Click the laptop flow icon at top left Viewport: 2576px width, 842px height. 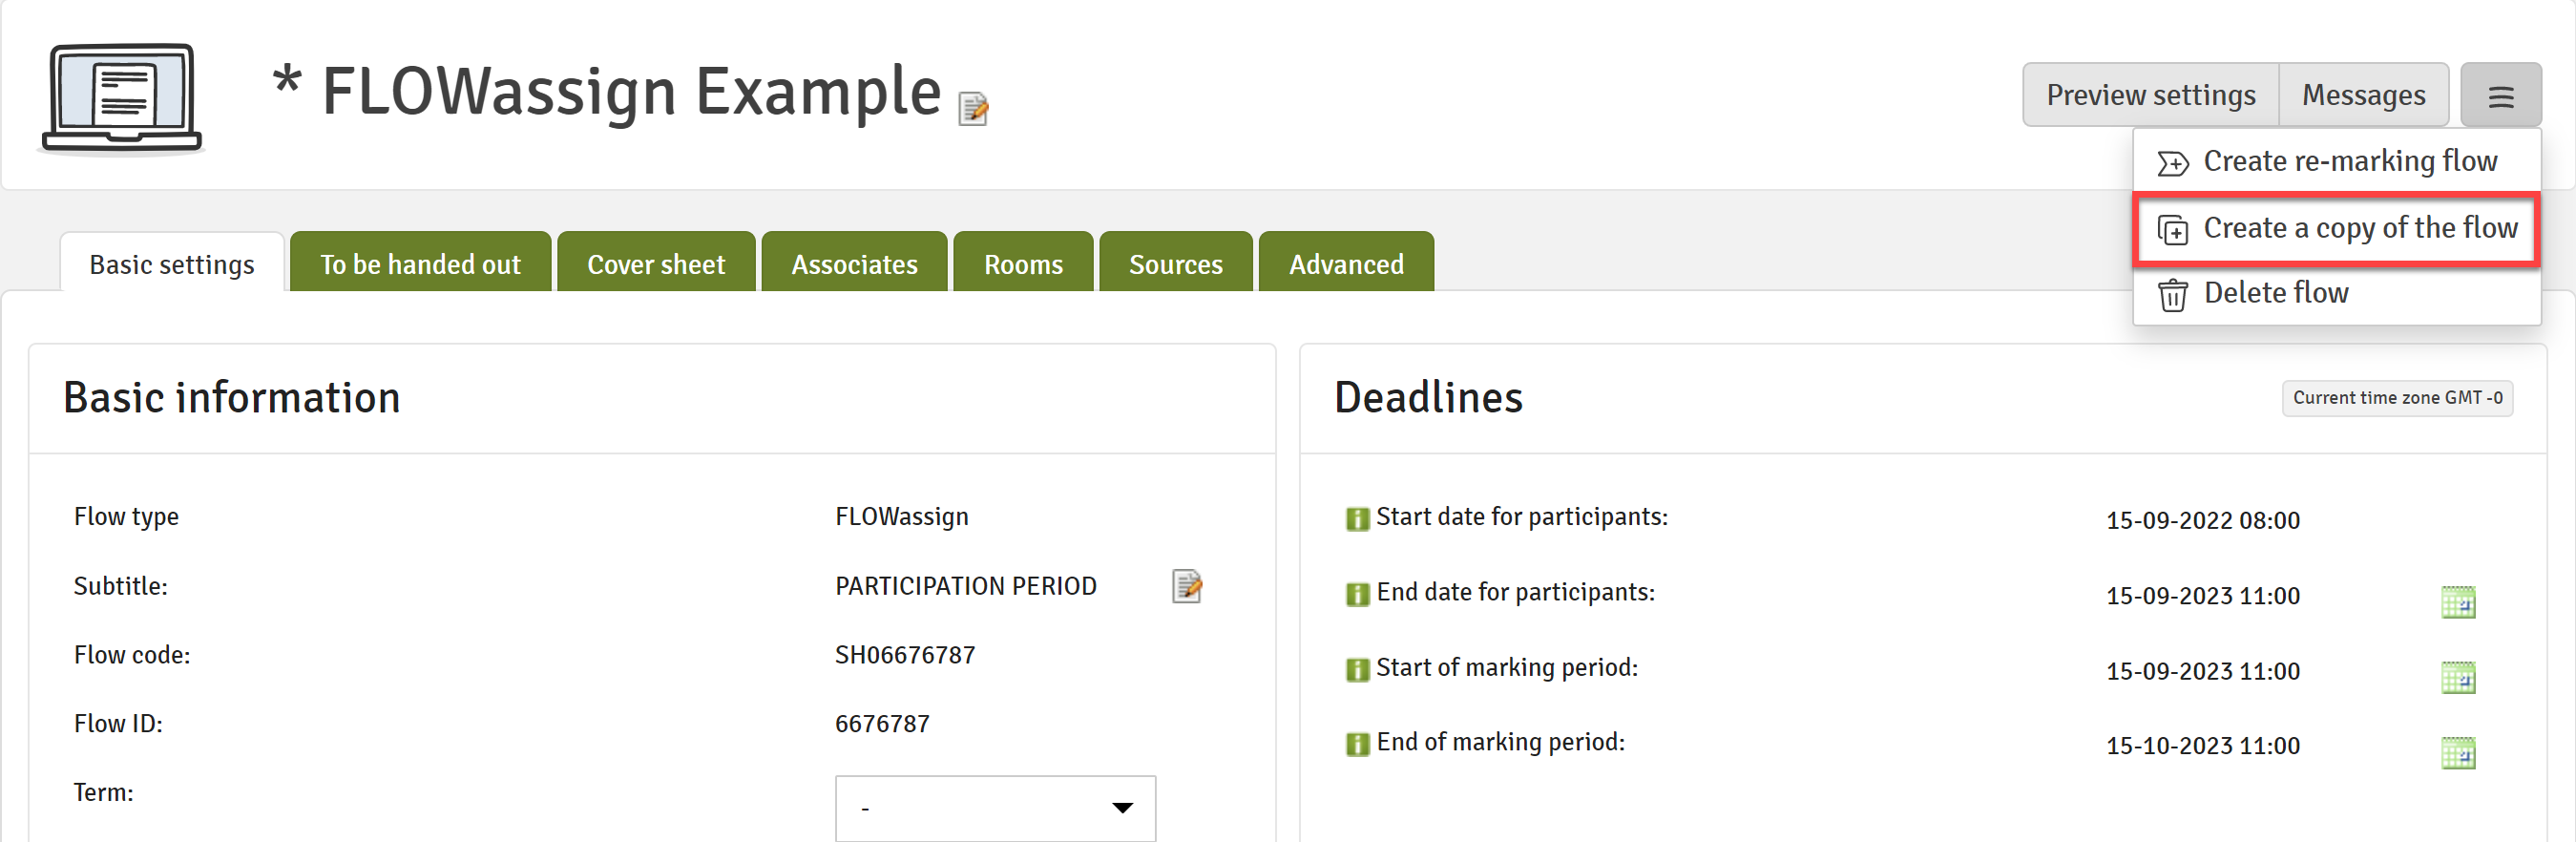point(122,98)
